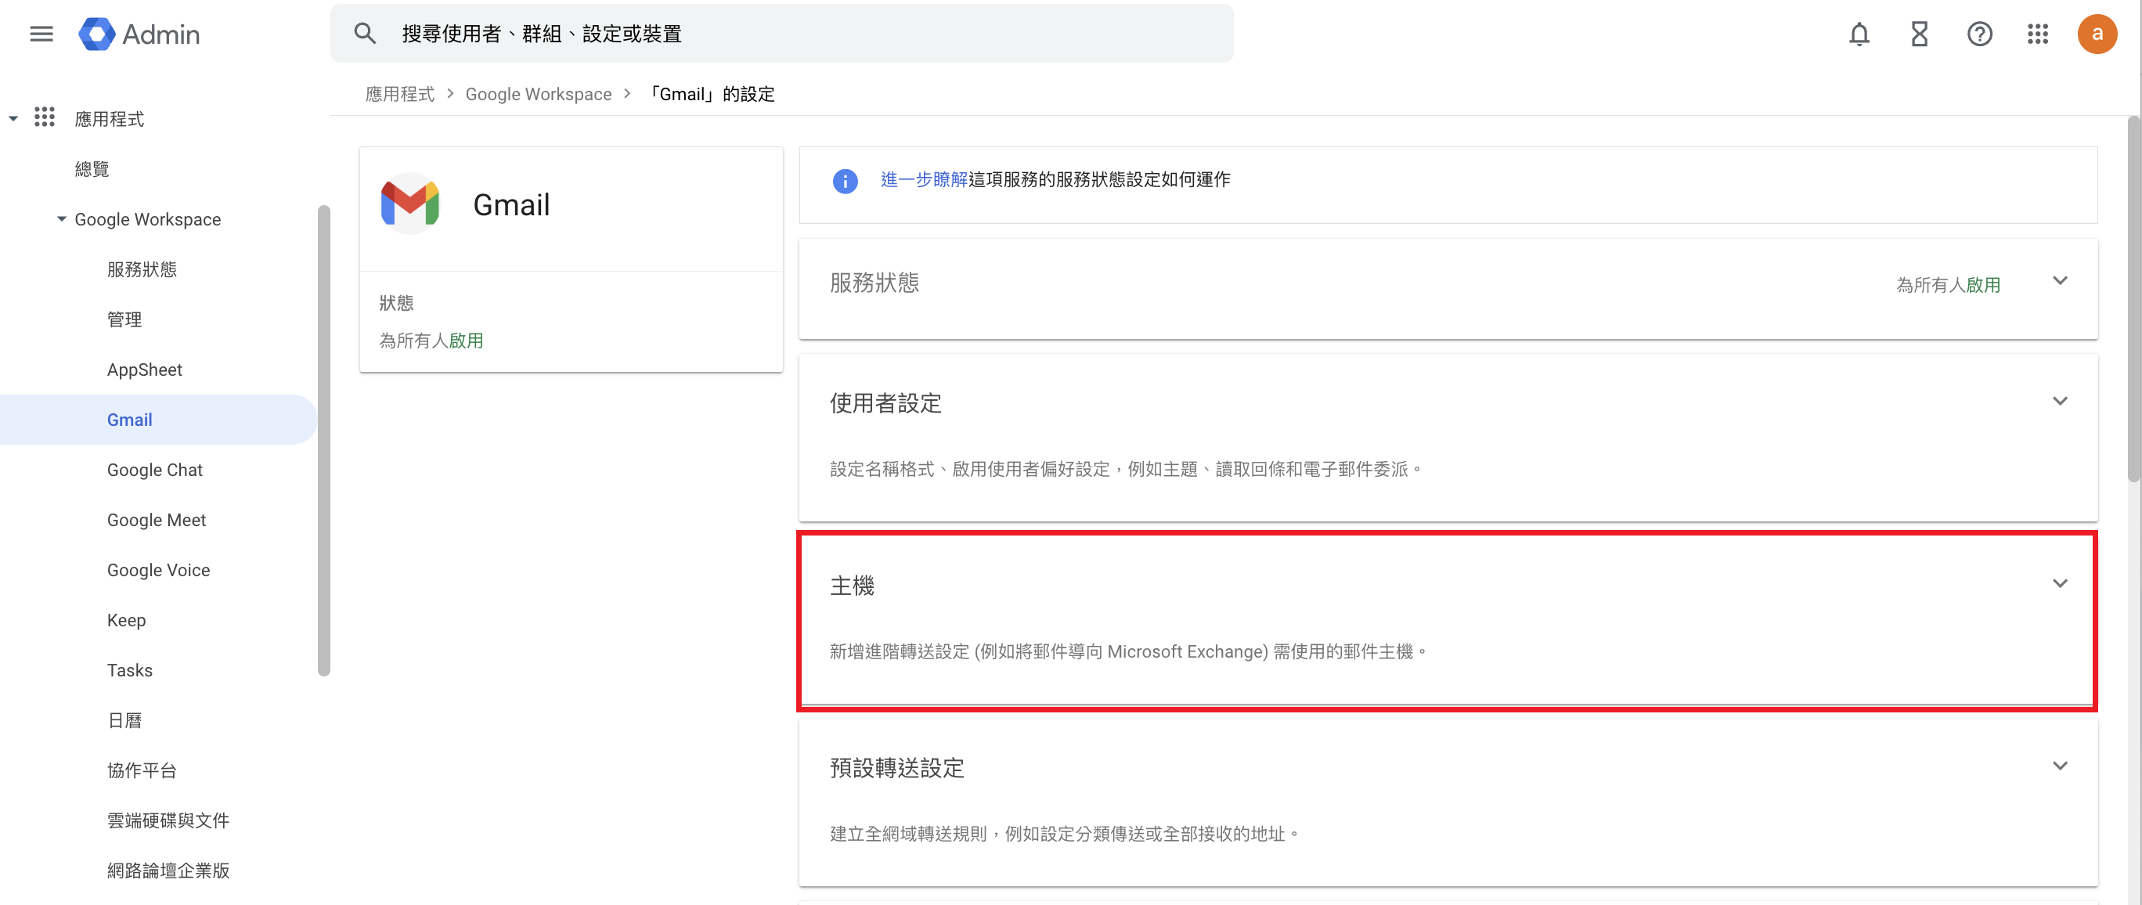Open Google Voice in the sidebar
Screen dimensions: 2142x905
[x=159, y=570]
